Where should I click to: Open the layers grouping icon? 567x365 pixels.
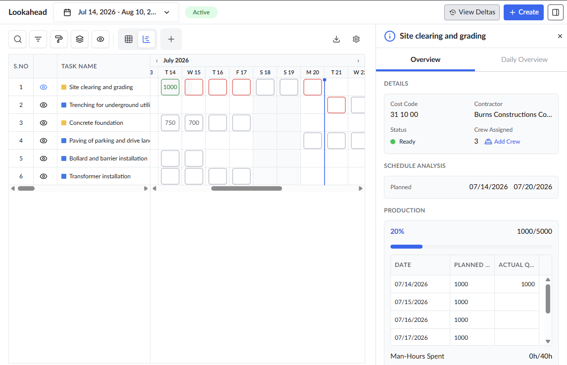[x=80, y=39]
